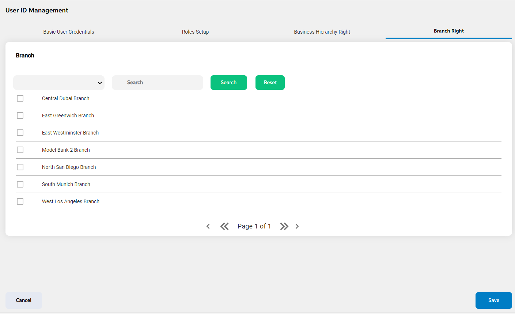Image resolution: width=515 pixels, height=314 pixels.
Task: Jump to last page double-arrow
Action: tap(284, 226)
